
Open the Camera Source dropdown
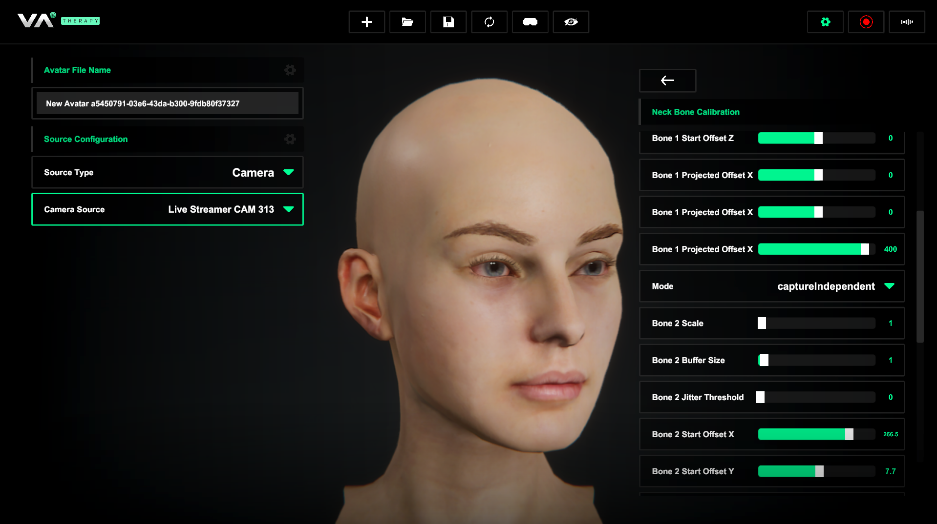tap(288, 209)
